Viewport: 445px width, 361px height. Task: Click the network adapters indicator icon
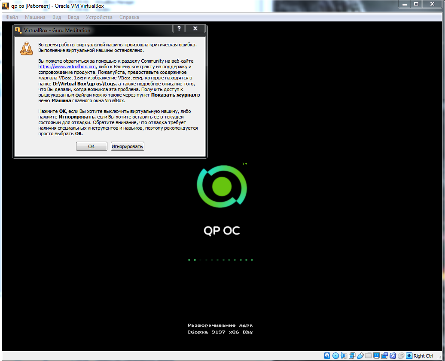pyautogui.click(x=352, y=355)
